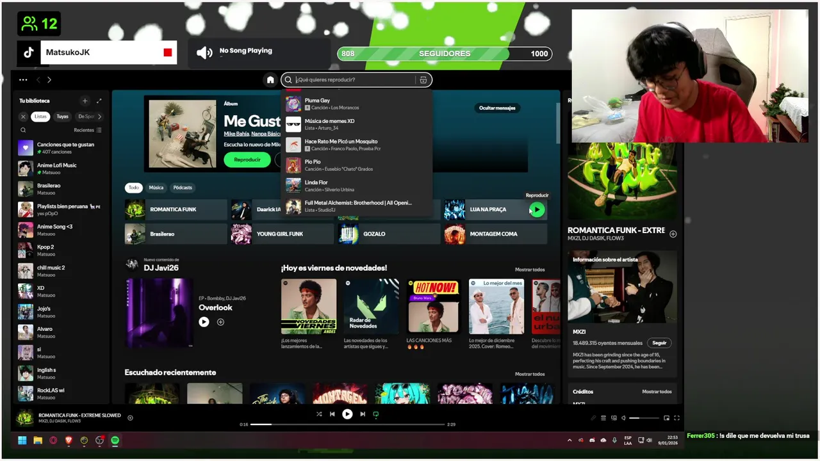This screenshot has width=820, height=461.
Task: Click the main play button in player bar
Action: point(347,414)
